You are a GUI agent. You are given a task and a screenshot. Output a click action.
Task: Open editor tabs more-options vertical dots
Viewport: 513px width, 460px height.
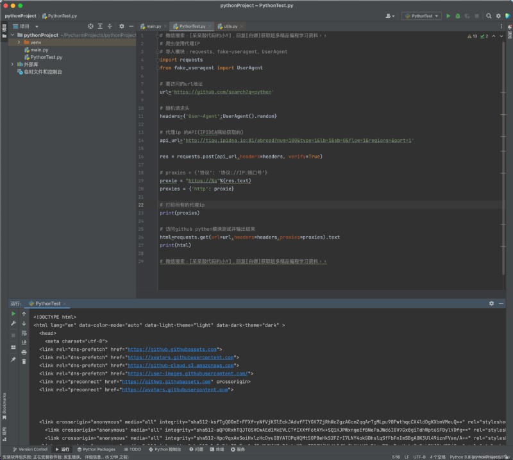501,26
